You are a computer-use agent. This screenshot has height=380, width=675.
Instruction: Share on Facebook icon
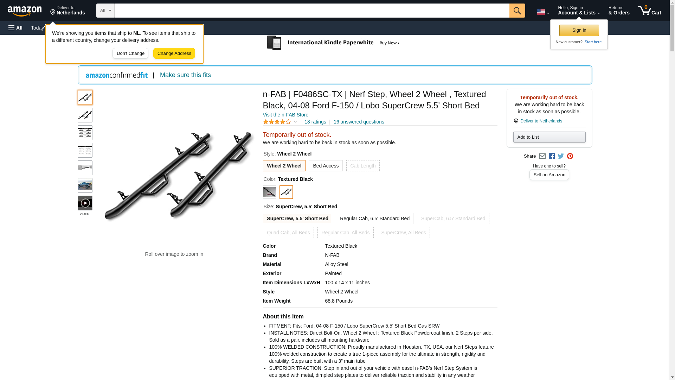point(552,156)
